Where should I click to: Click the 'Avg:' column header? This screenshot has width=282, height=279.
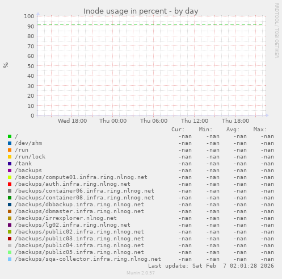[x=233, y=130]
